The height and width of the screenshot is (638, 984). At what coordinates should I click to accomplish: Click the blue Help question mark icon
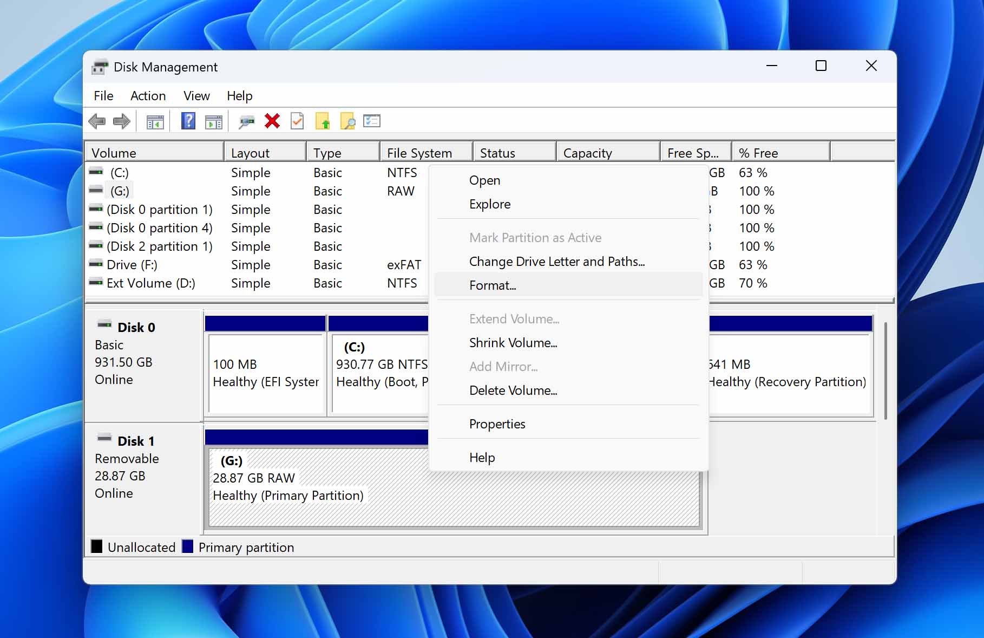tap(188, 121)
